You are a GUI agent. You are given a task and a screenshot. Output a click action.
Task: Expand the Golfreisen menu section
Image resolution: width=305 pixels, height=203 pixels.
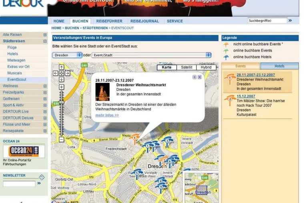(x=45, y=99)
